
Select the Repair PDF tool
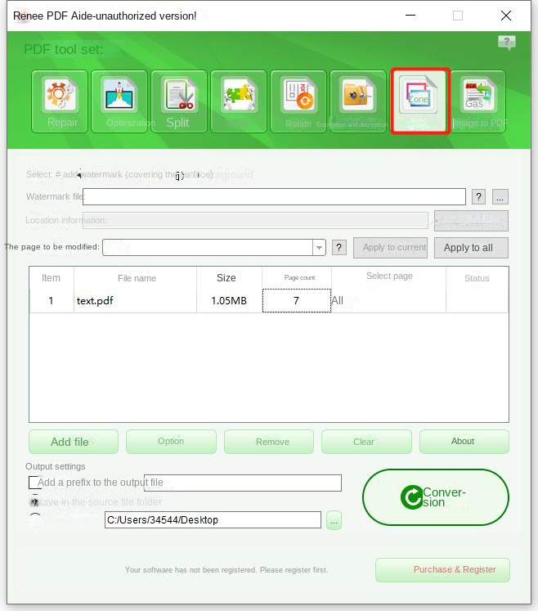pos(60,101)
